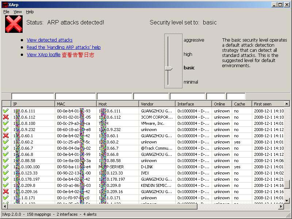Open the 'Handling ARP attacks' help link

(64, 47)
